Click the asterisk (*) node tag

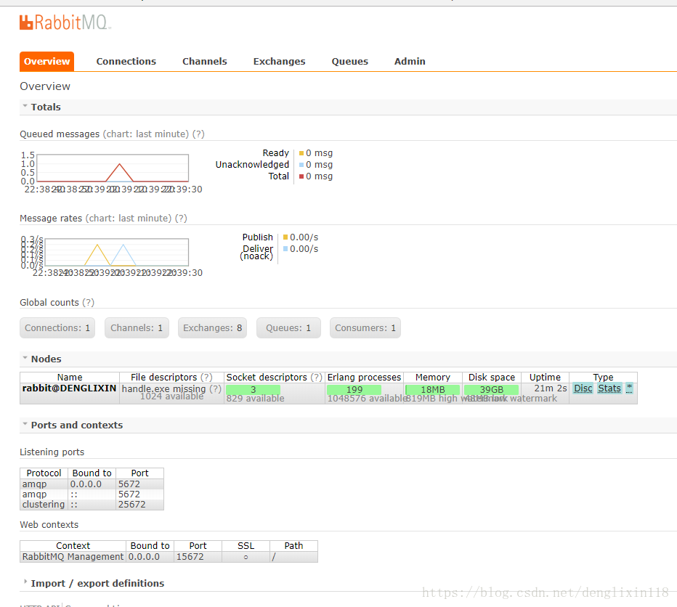[629, 388]
